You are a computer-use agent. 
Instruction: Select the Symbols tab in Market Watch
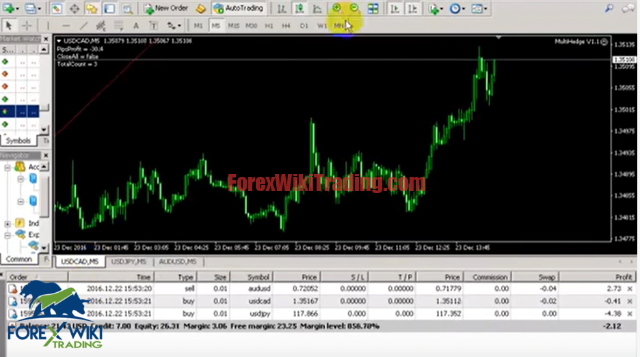point(18,141)
